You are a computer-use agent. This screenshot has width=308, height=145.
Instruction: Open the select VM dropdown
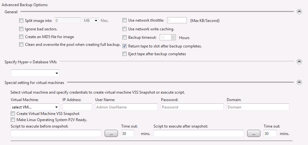point(35,107)
